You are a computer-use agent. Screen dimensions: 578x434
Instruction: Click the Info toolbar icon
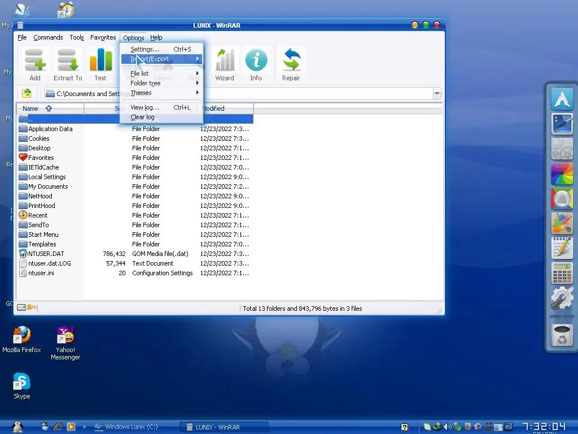(x=256, y=64)
